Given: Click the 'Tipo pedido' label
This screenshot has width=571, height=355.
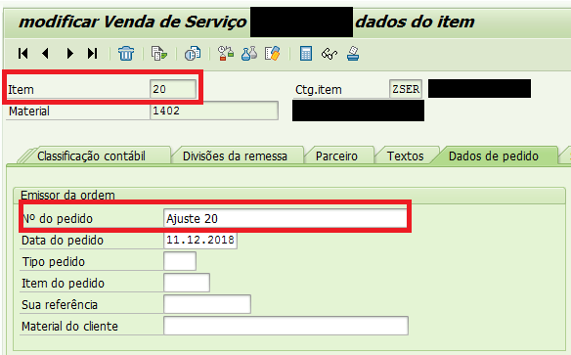Looking at the screenshot, I should (x=54, y=262).
